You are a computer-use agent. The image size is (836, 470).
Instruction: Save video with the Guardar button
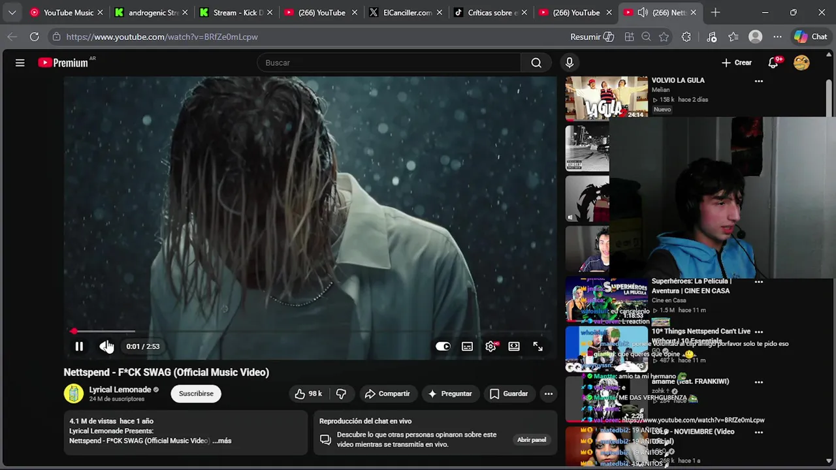[x=509, y=394]
